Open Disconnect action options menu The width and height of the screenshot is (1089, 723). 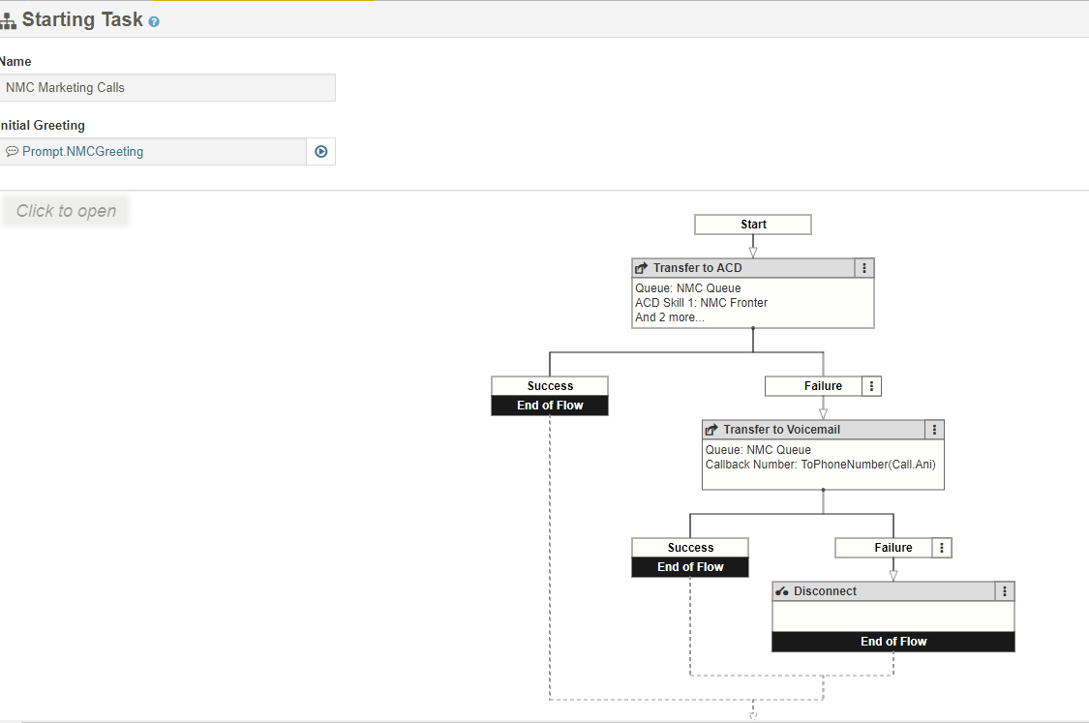[1004, 591]
